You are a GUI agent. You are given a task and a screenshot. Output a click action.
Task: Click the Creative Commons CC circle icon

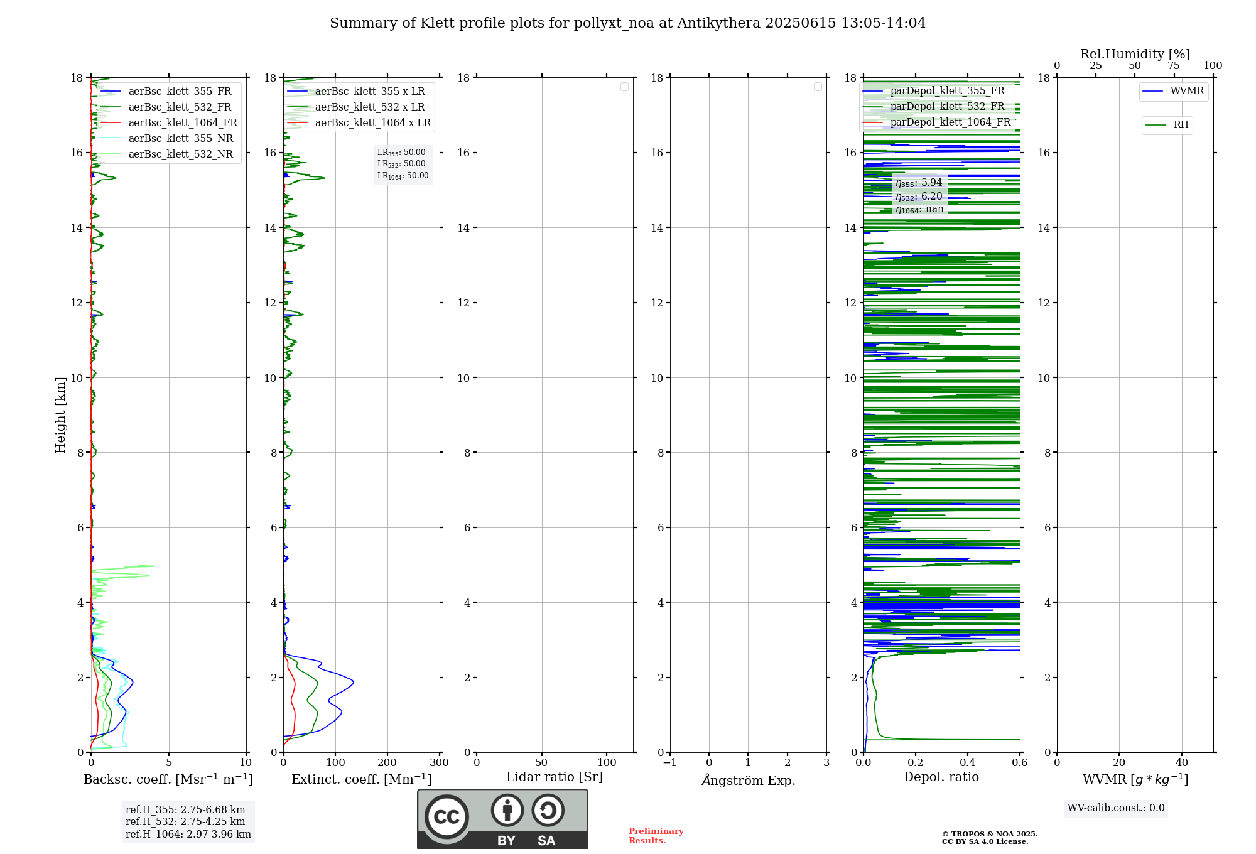447,817
